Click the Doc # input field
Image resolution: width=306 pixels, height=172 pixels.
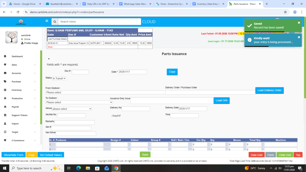click(80, 72)
